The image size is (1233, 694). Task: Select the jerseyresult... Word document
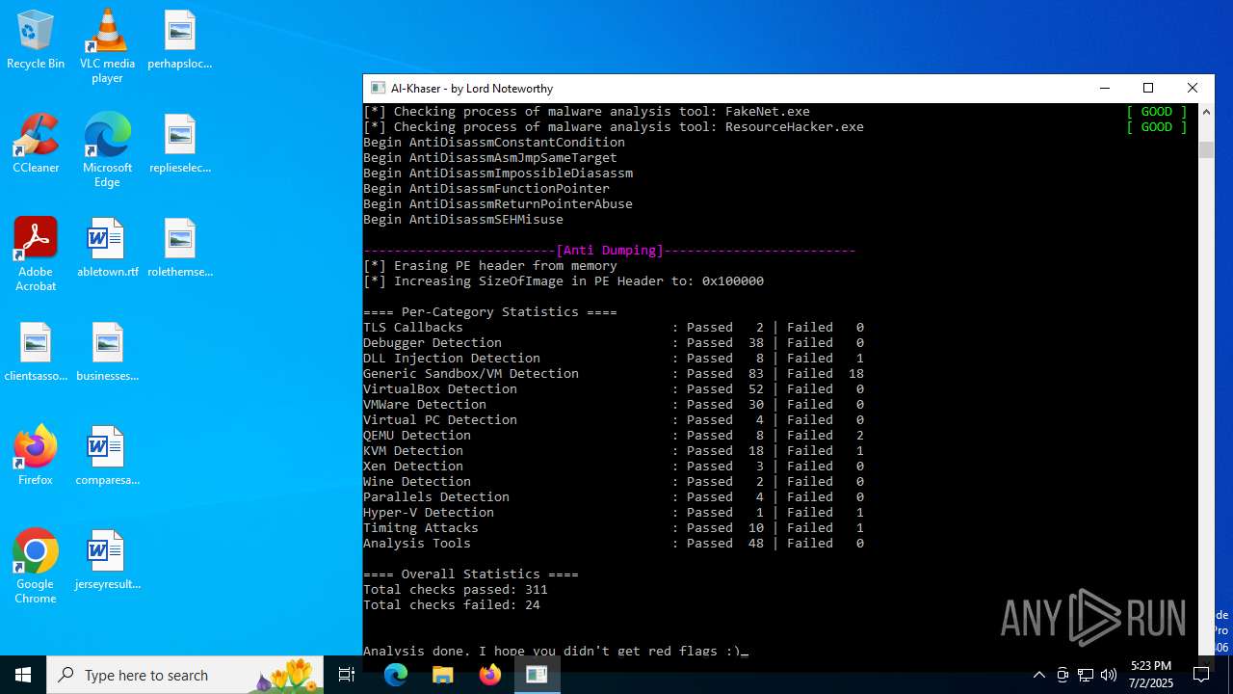pyautogui.click(x=107, y=561)
